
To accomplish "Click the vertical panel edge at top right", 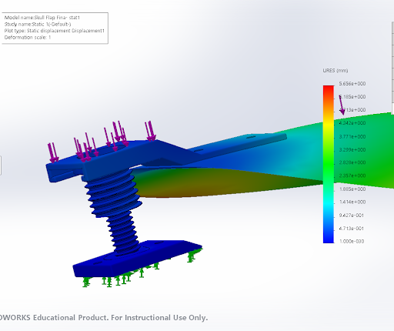I will (x=392, y=67).
